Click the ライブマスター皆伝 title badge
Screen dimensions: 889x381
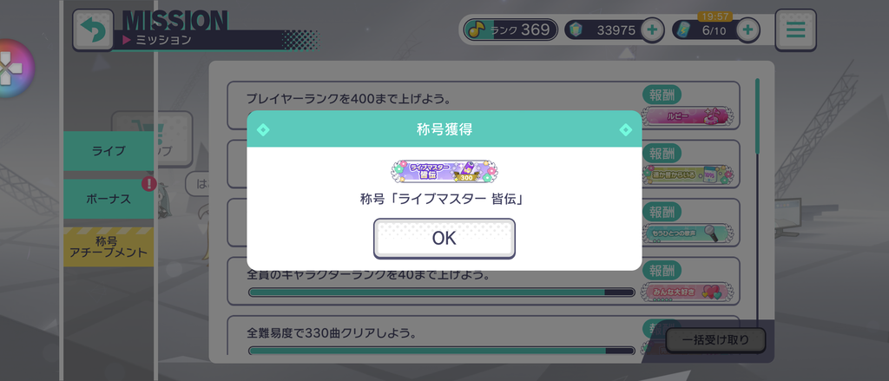(x=444, y=172)
